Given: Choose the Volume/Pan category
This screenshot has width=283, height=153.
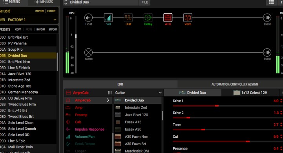Looking at the screenshot, I should [x=88, y=137].
